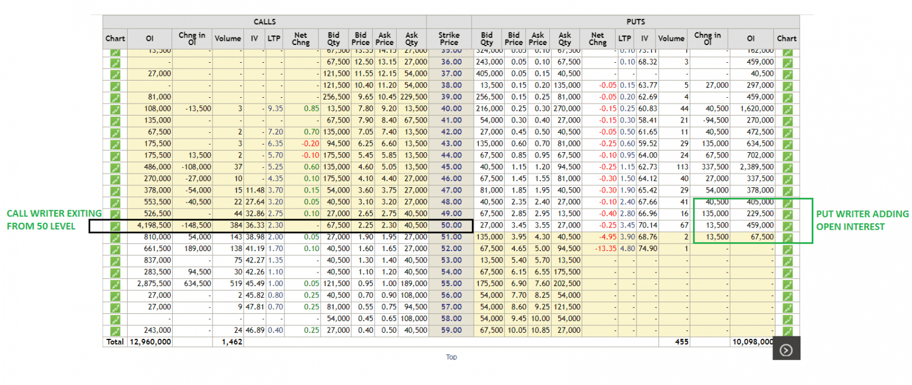The image size is (912, 385).
Task: Open the put chart icon for strike 50.00
Action: [787, 226]
